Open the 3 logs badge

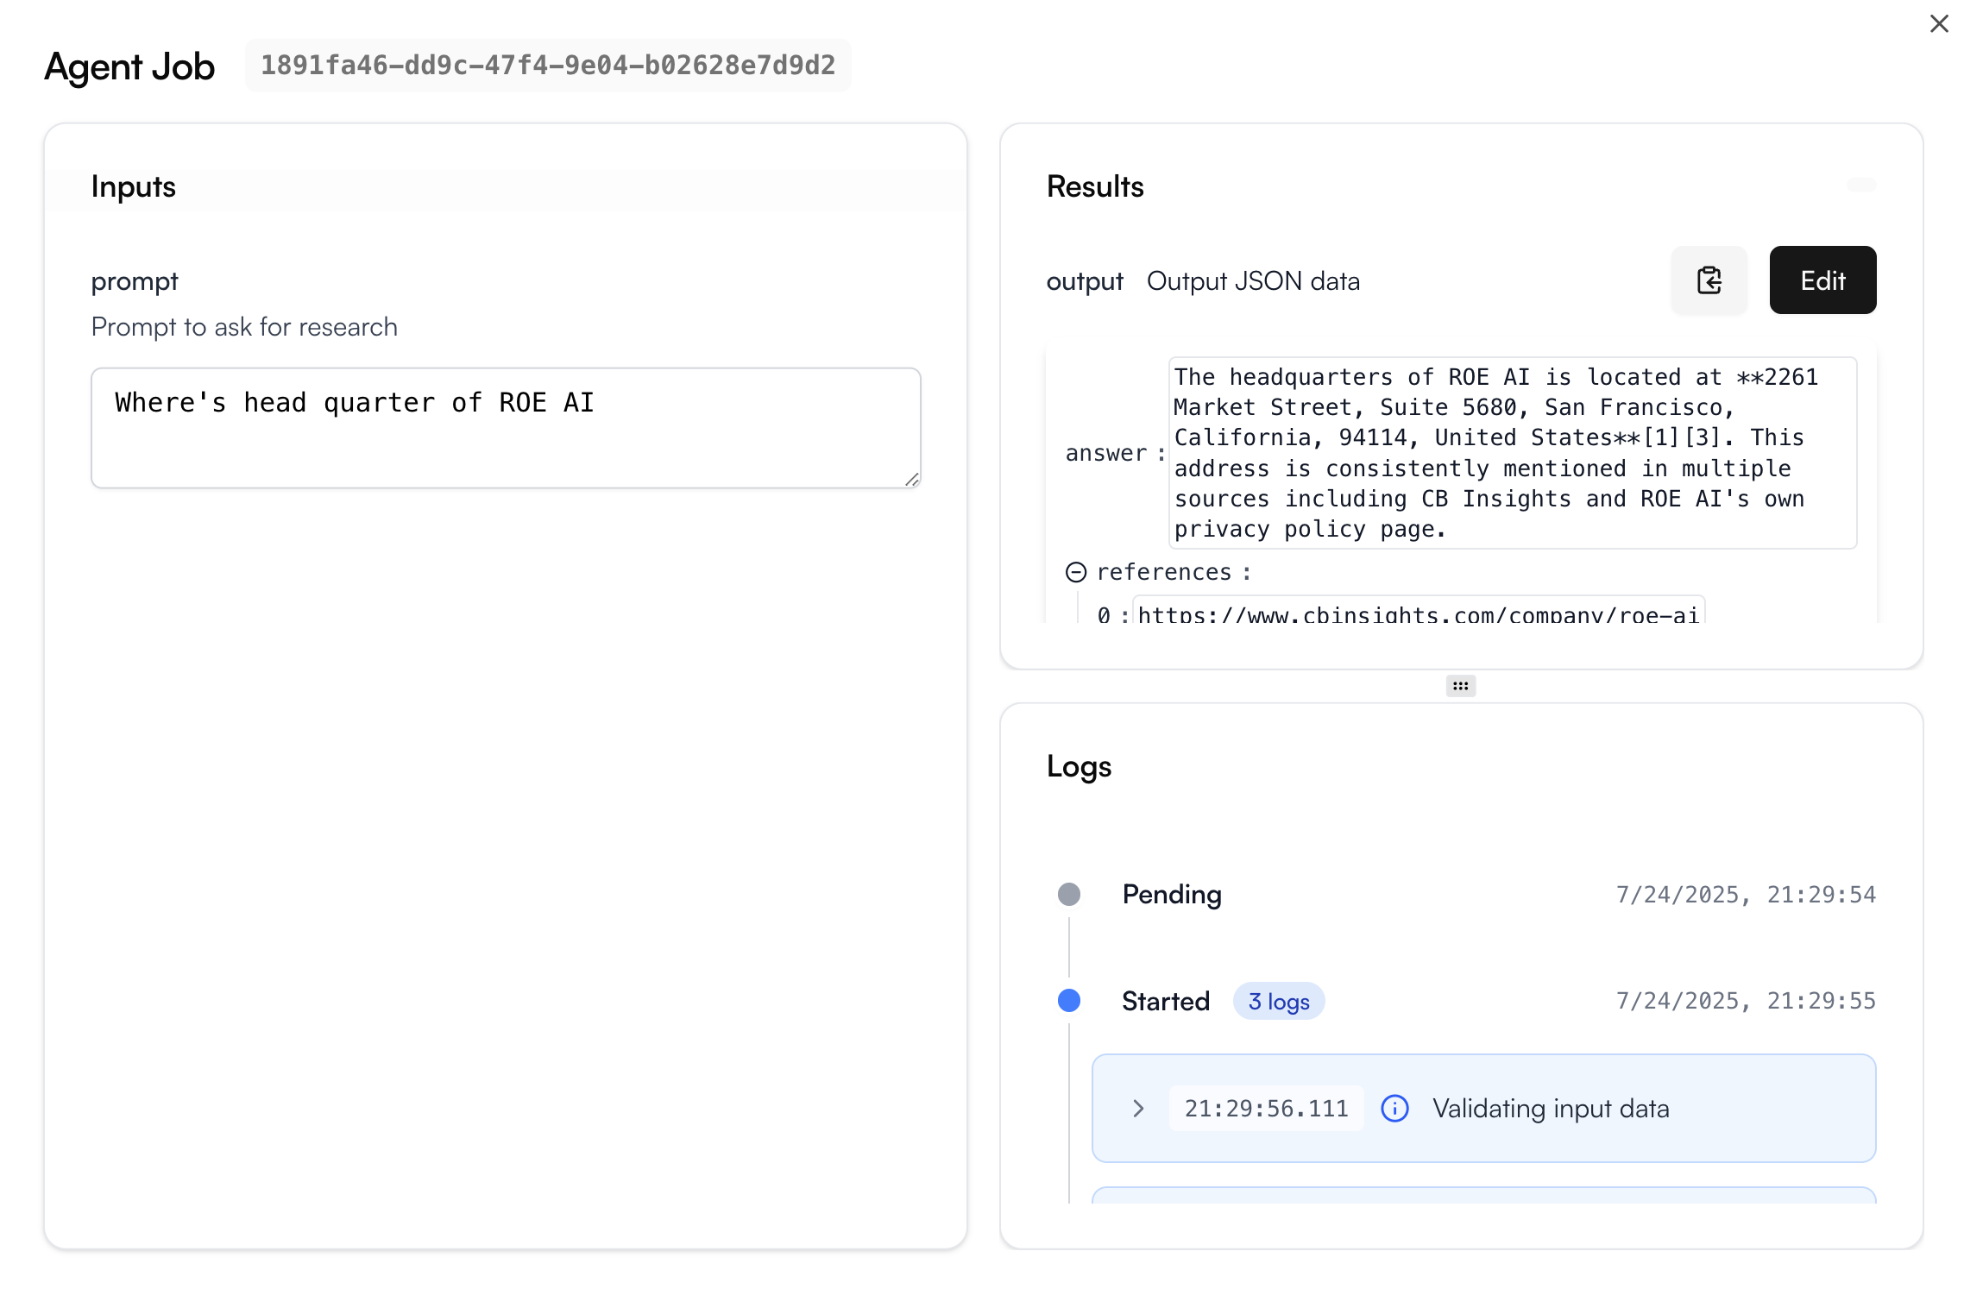click(x=1279, y=1002)
